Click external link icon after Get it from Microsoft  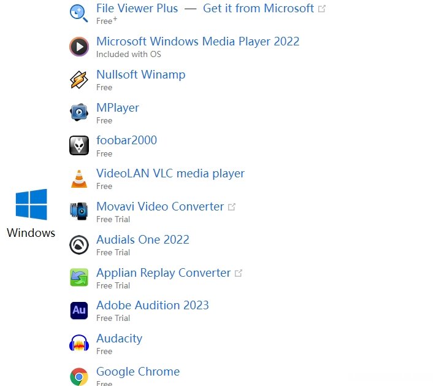[322, 9]
